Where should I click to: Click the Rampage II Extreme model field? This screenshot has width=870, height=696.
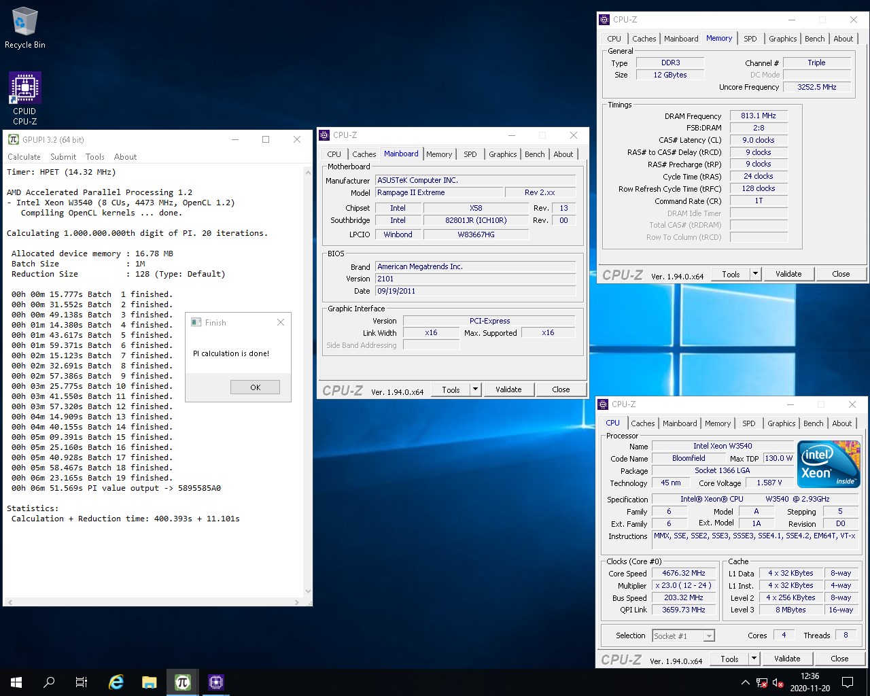[439, 192]
